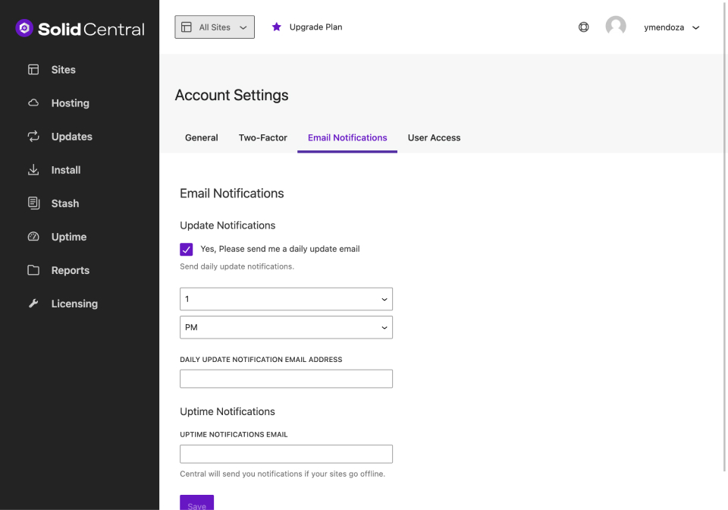Open the Updates sync arrows icon
Image resolution: width=728 pixels, height=510 pixels.
tap(33, 137)
